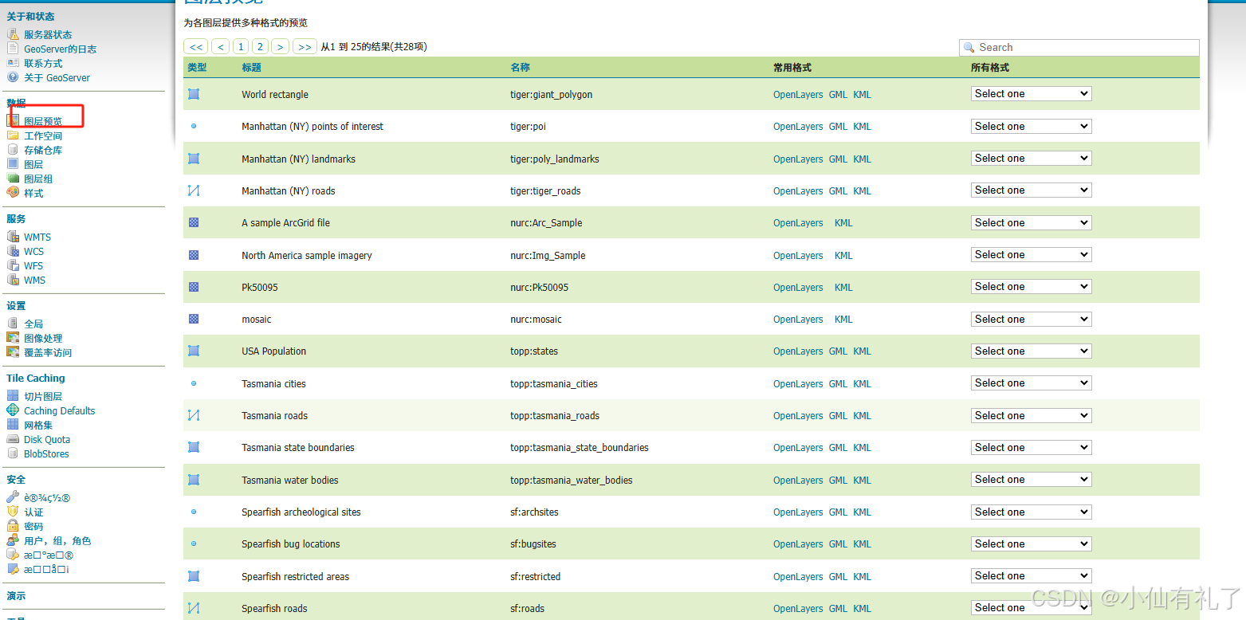The height and width of the screenshot is (620, 1246).
Task: Click the workspaces folder icon (工作空间)
Action: 13,135
